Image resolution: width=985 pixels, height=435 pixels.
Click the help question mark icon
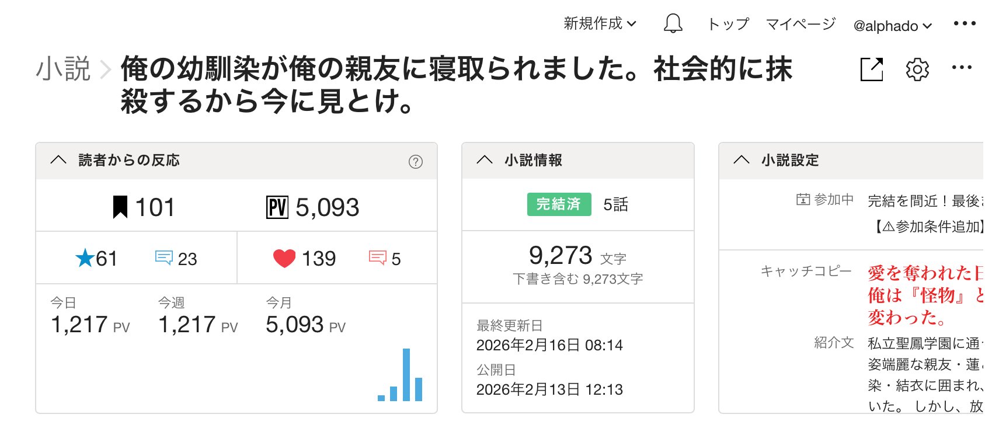[x=415, y=162]
